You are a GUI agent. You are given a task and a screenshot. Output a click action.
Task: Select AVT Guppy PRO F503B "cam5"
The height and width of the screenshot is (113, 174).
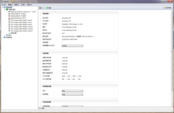[21, 24]
